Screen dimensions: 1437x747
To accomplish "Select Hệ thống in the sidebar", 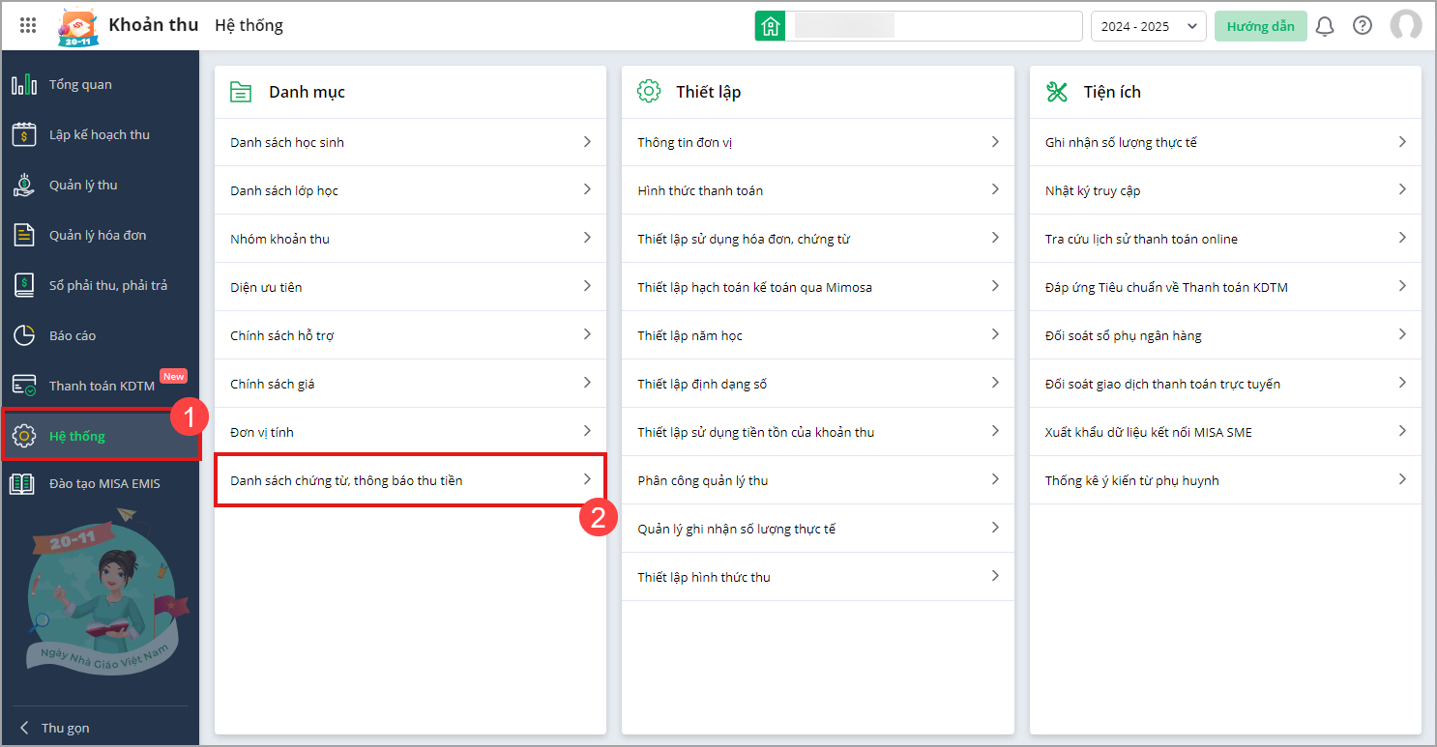I will tap(77, 437).
